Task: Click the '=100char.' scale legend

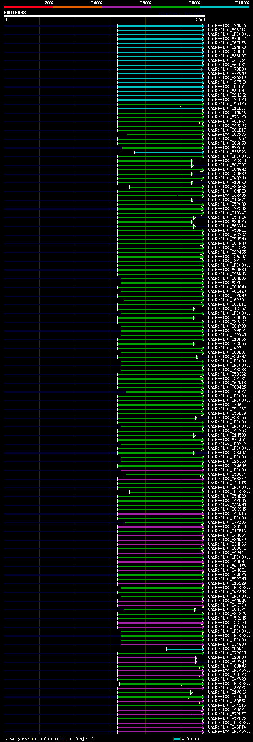Action: point(188,739)
